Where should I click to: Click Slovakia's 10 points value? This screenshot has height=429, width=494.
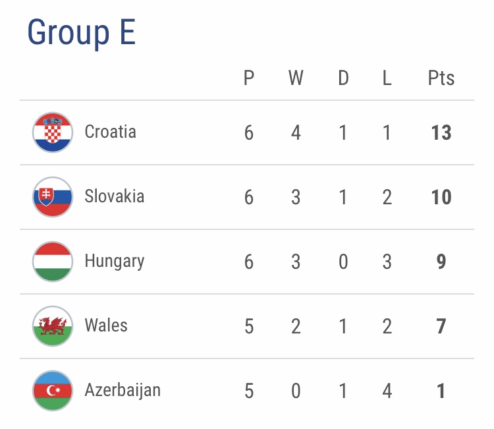441,197
